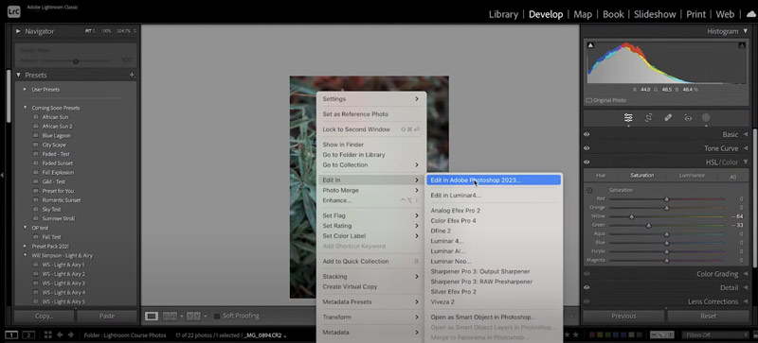
Task: Choose Edit in Adobe Photoshop 2023
Action: pyautogui.click(x=493, y=180)
